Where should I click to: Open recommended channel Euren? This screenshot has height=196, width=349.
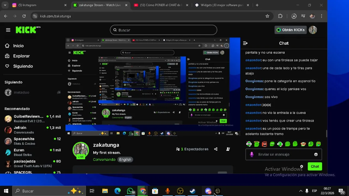[33, 152]
